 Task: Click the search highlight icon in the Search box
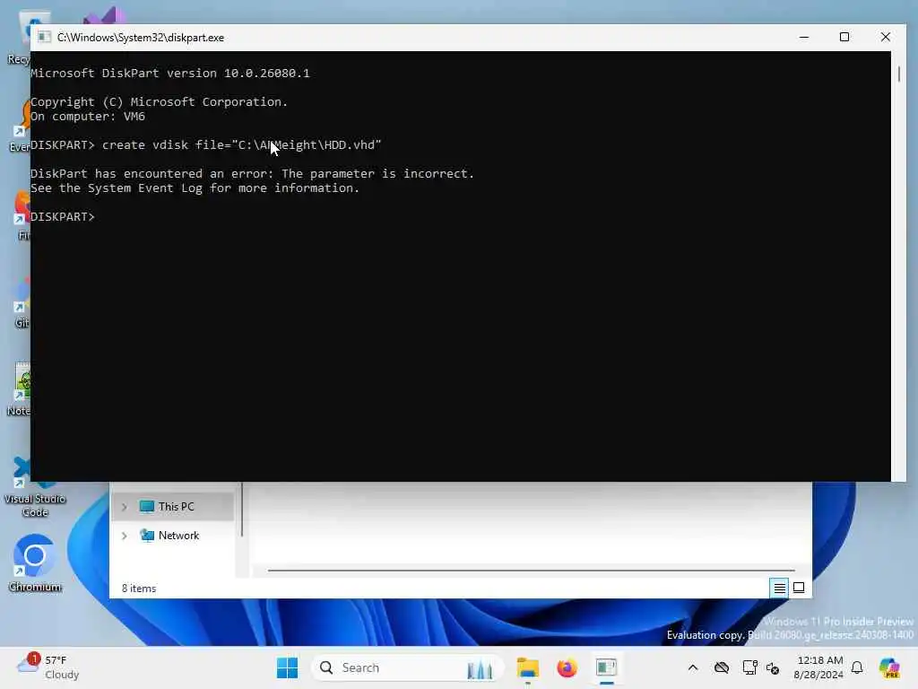tap(480, 668)
